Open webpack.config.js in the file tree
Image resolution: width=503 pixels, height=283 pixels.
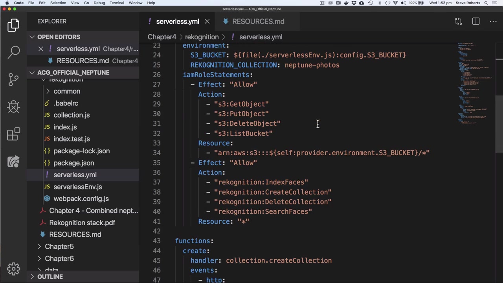click(81, 199)
